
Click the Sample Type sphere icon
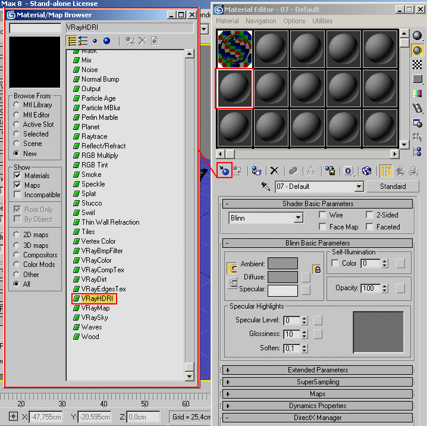coord(417,36)
